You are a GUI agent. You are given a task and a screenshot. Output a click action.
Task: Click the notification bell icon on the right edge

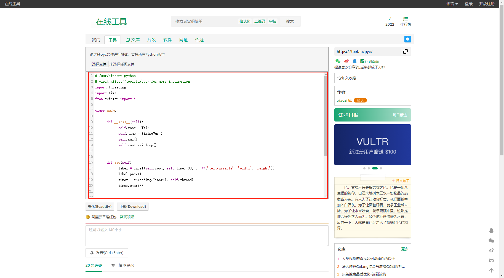click(x=491, y=231)
